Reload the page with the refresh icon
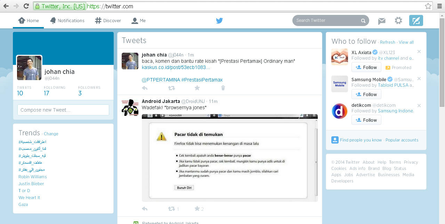445x224 pixels. coord(26,6)
